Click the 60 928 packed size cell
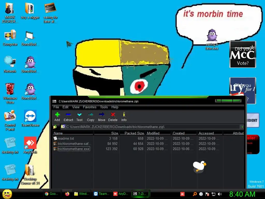This screenshot has height=199, width=265. [x=138, y=149]
